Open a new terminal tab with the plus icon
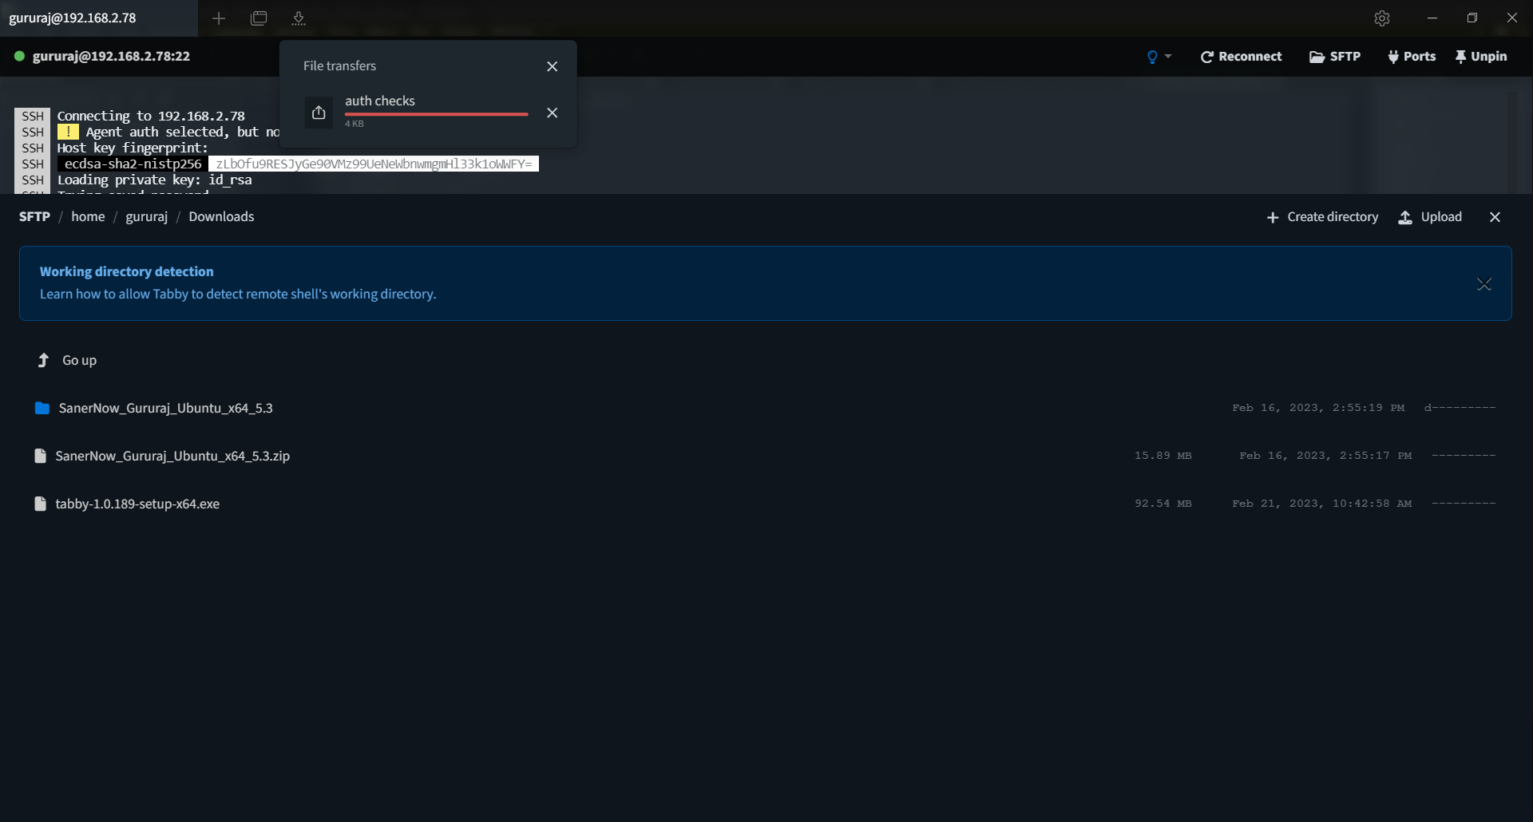The image size is (1533, 822). coord(220,18)
